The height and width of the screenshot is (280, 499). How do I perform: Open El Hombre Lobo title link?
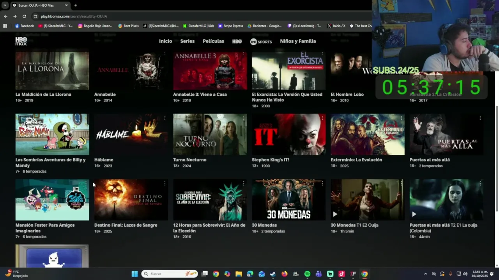point(347,94)
